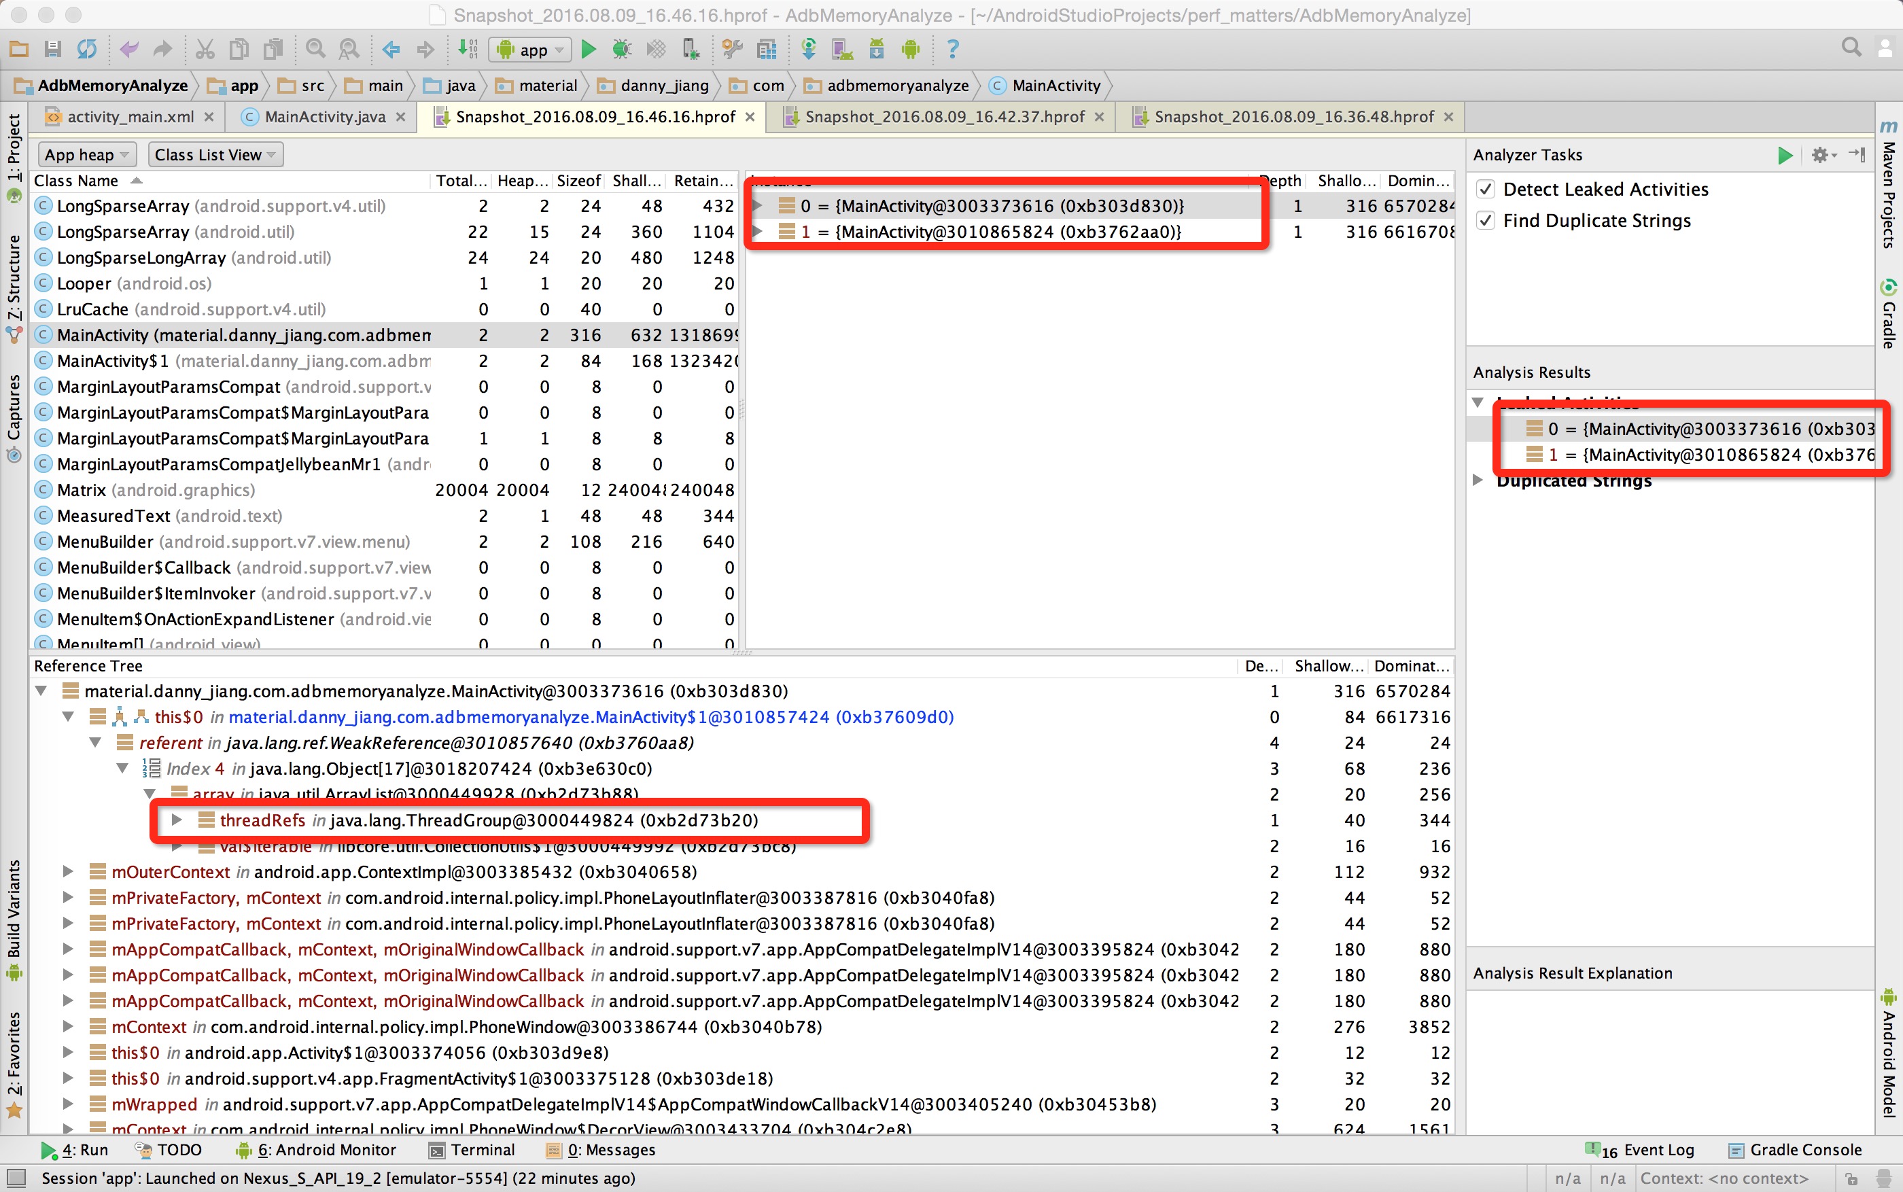
Task: Click the Help question mark icon
Action: point(952,50)
